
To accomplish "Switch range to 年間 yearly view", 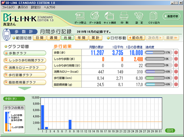I will click(81, 38).
